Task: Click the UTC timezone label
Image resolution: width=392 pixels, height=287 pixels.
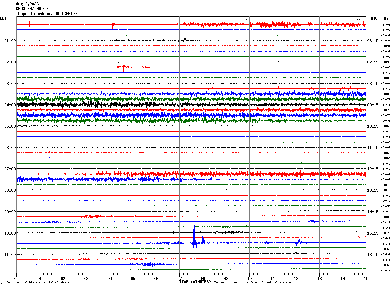Action: 374,18
